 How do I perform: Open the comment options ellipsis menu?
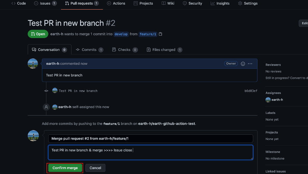click(x=250, y=64)
